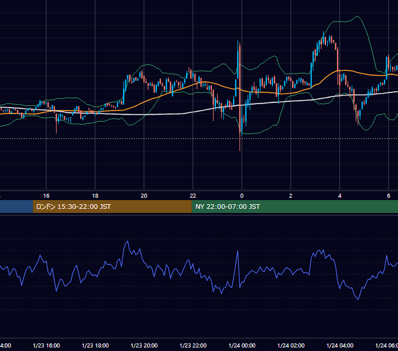
Task: Click the oscillator peak near 19:20
Action: pos(128,242)
